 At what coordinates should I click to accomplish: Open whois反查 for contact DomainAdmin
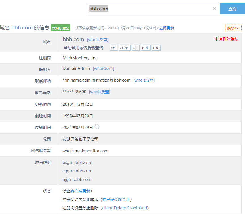(104, 69)
